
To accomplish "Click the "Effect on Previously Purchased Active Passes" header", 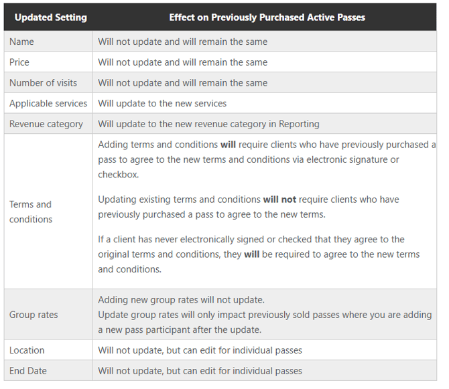I will 267,17.
